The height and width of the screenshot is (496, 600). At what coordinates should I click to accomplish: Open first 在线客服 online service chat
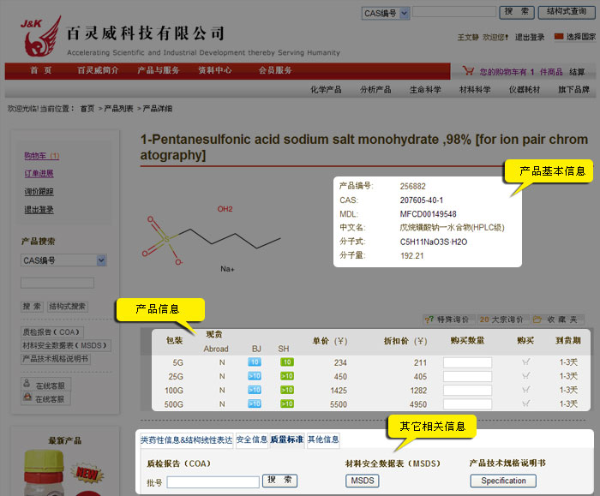(45, 385)
